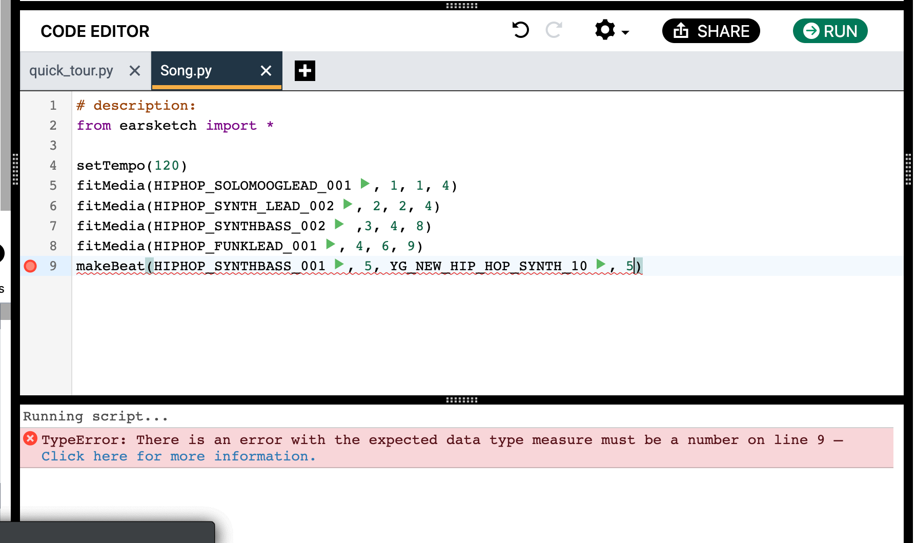
Task: Add a new script tab with plus icon
Action: point(305,71)
